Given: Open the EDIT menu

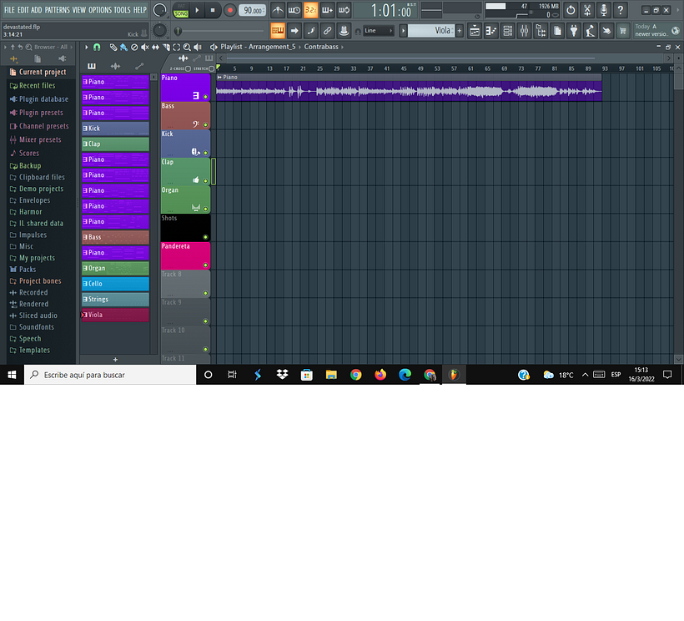Looking at the screenshot, I should pyautogui.click(x=23, y=10).
